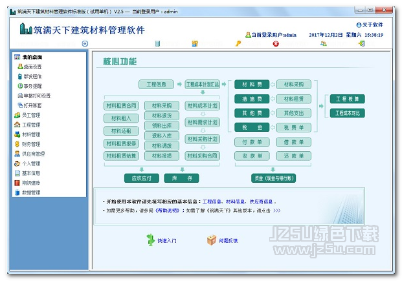
Task: Open the 付款单 button
Action: [252, 142]
